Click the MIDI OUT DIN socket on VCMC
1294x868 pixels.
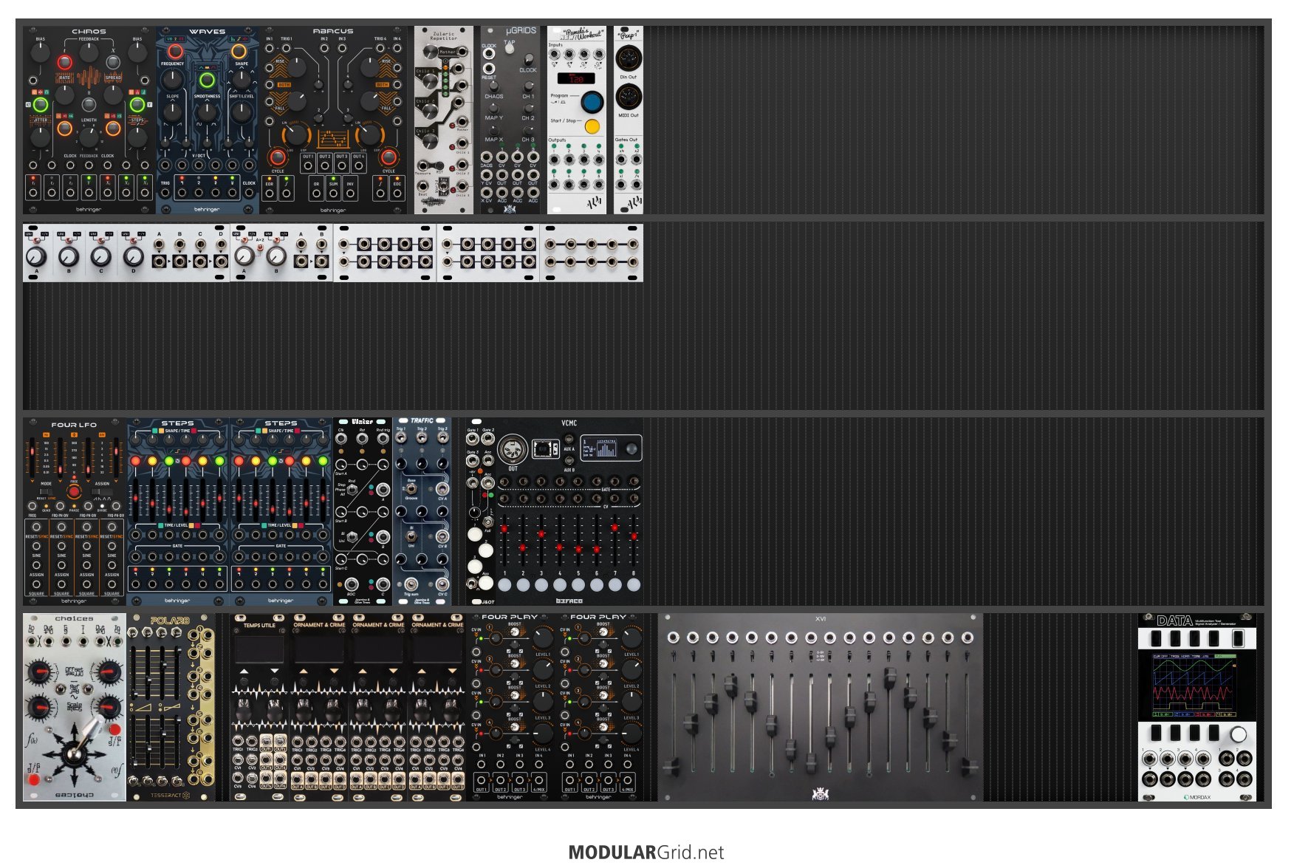pyautogui.click(x=513, y=450)
